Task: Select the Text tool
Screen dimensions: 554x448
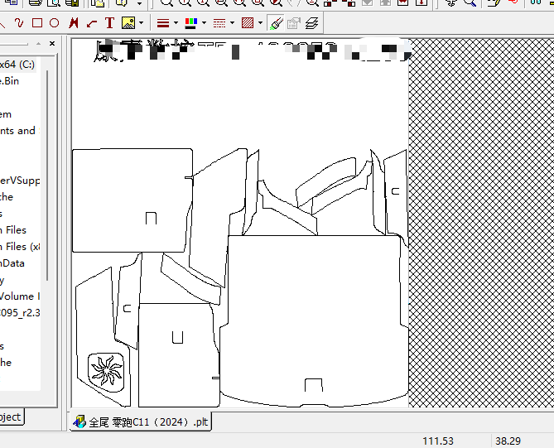Action: [x=109, y=23]
